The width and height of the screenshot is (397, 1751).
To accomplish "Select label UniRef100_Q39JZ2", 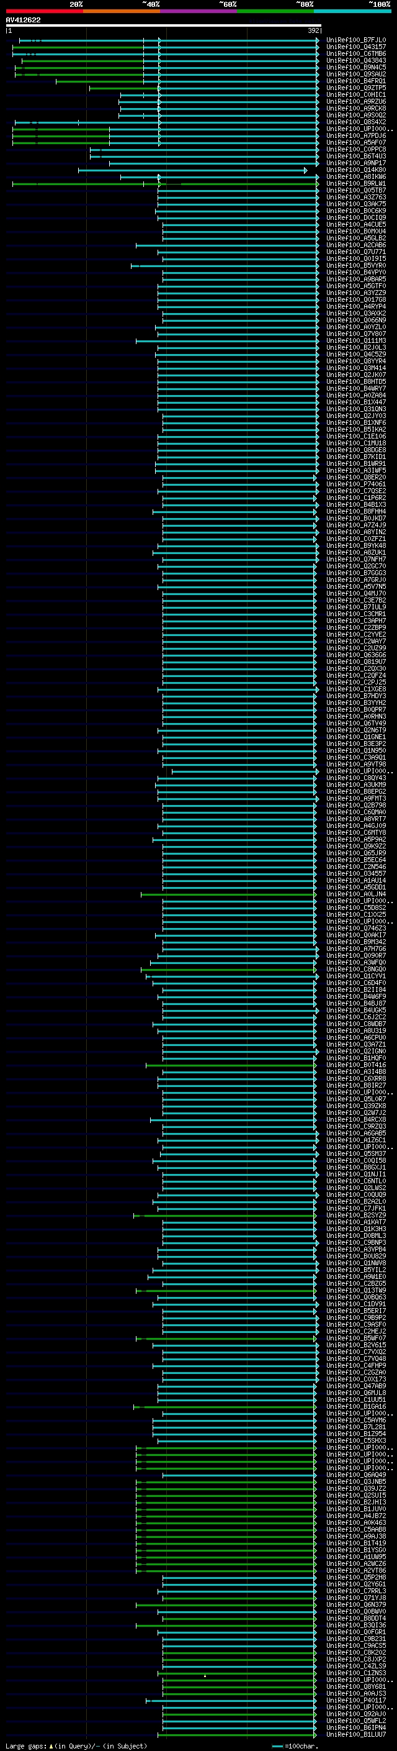I will coord(355,1489).
